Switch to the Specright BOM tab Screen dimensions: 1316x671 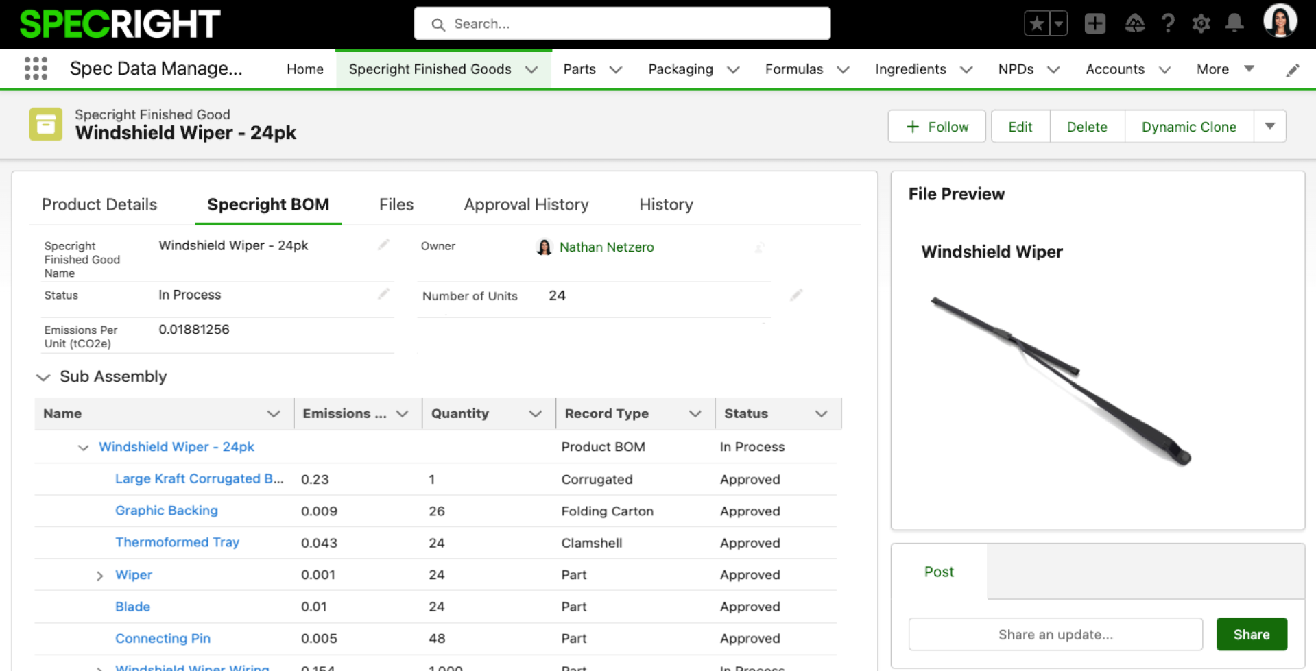(x=268, y=204)
